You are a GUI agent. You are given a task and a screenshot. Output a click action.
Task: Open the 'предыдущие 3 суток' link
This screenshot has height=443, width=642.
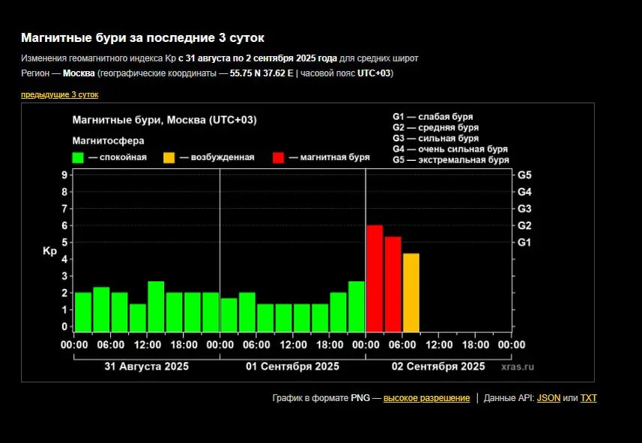pyautogui.click(x=59, y=94)
